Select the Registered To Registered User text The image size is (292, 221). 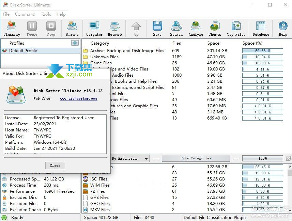(64, 118)
